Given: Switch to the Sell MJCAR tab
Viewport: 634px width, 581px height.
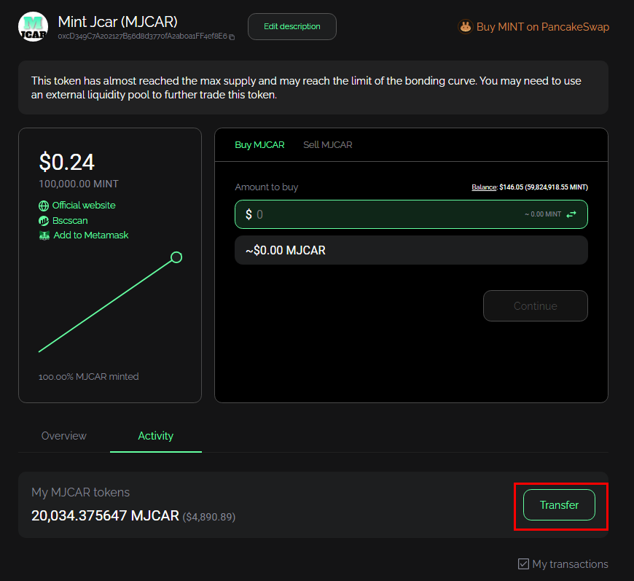Looking at the screenshot, I should click(327, 145).
